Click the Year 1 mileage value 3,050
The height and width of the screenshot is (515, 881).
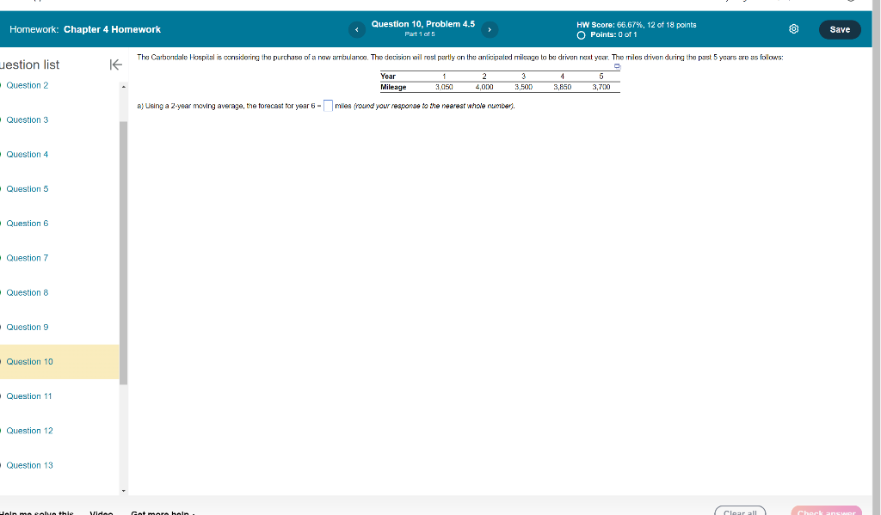click(444, 87)
